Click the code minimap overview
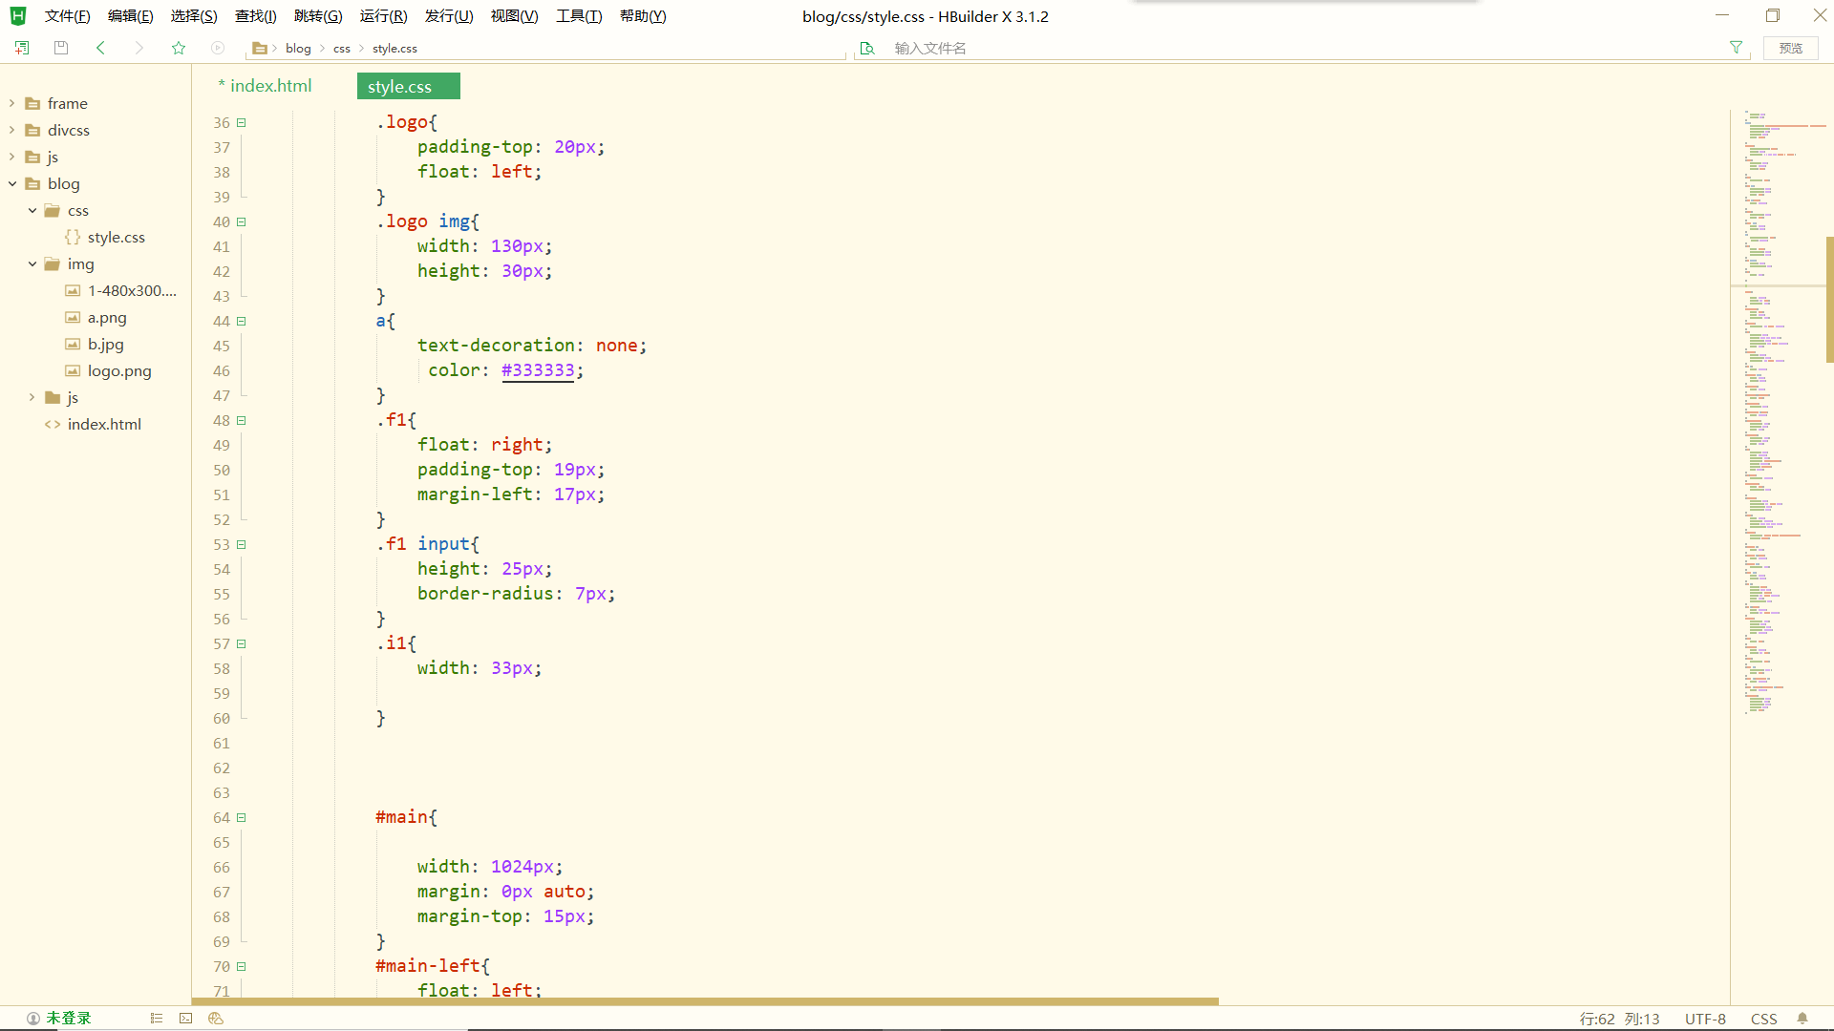Viewport: 1834px width, 1031px height. pos(1777,410)
